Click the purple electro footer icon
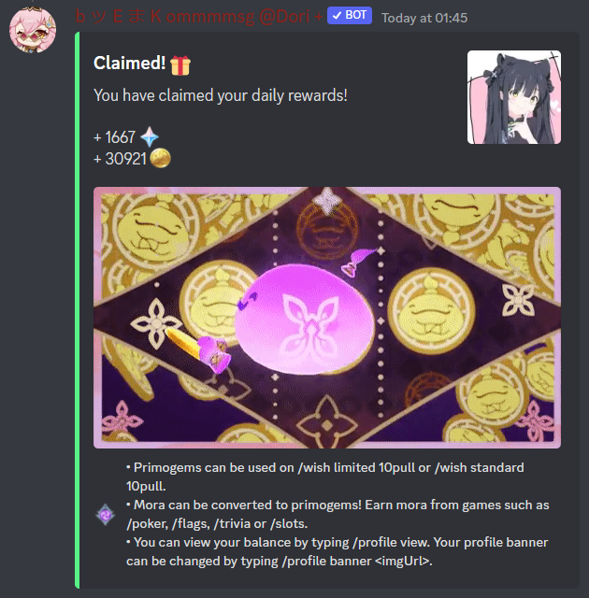589x598 pixels. coord(106,515)
